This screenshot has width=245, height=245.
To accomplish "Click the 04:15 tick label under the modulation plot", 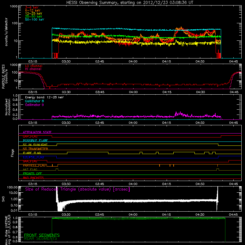I will (x=166, y=123).
